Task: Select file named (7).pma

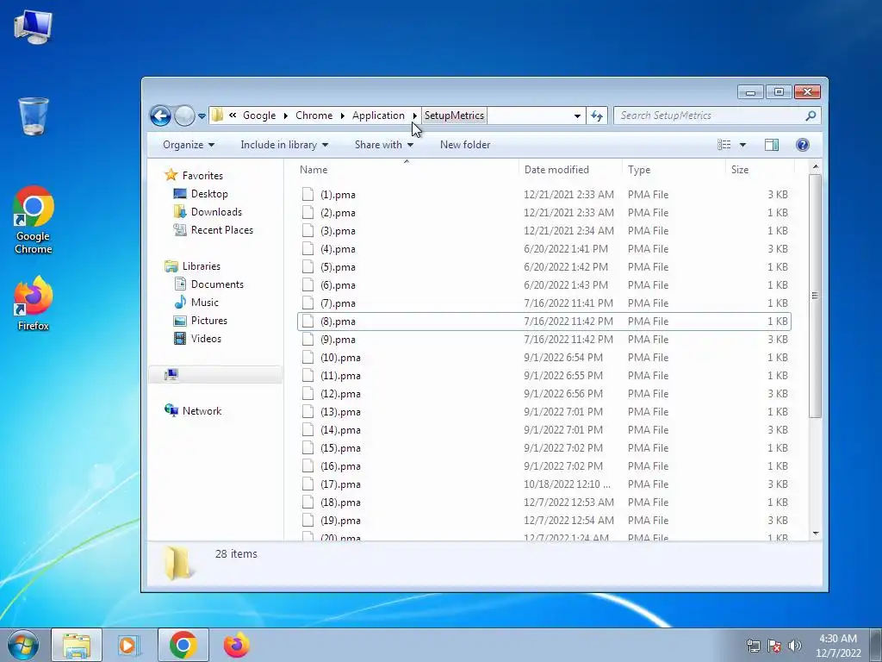Action: pyautogui.click(x=338, y=303)
